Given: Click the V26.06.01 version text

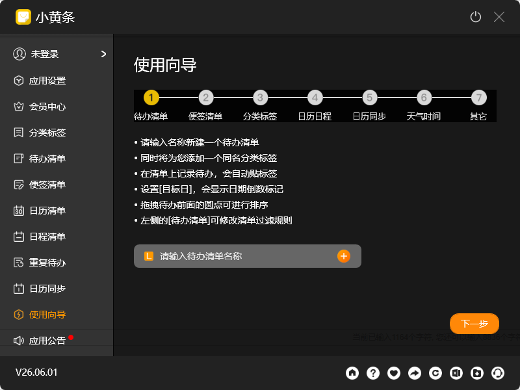Looking at the screenshot, I should point(36,372).
